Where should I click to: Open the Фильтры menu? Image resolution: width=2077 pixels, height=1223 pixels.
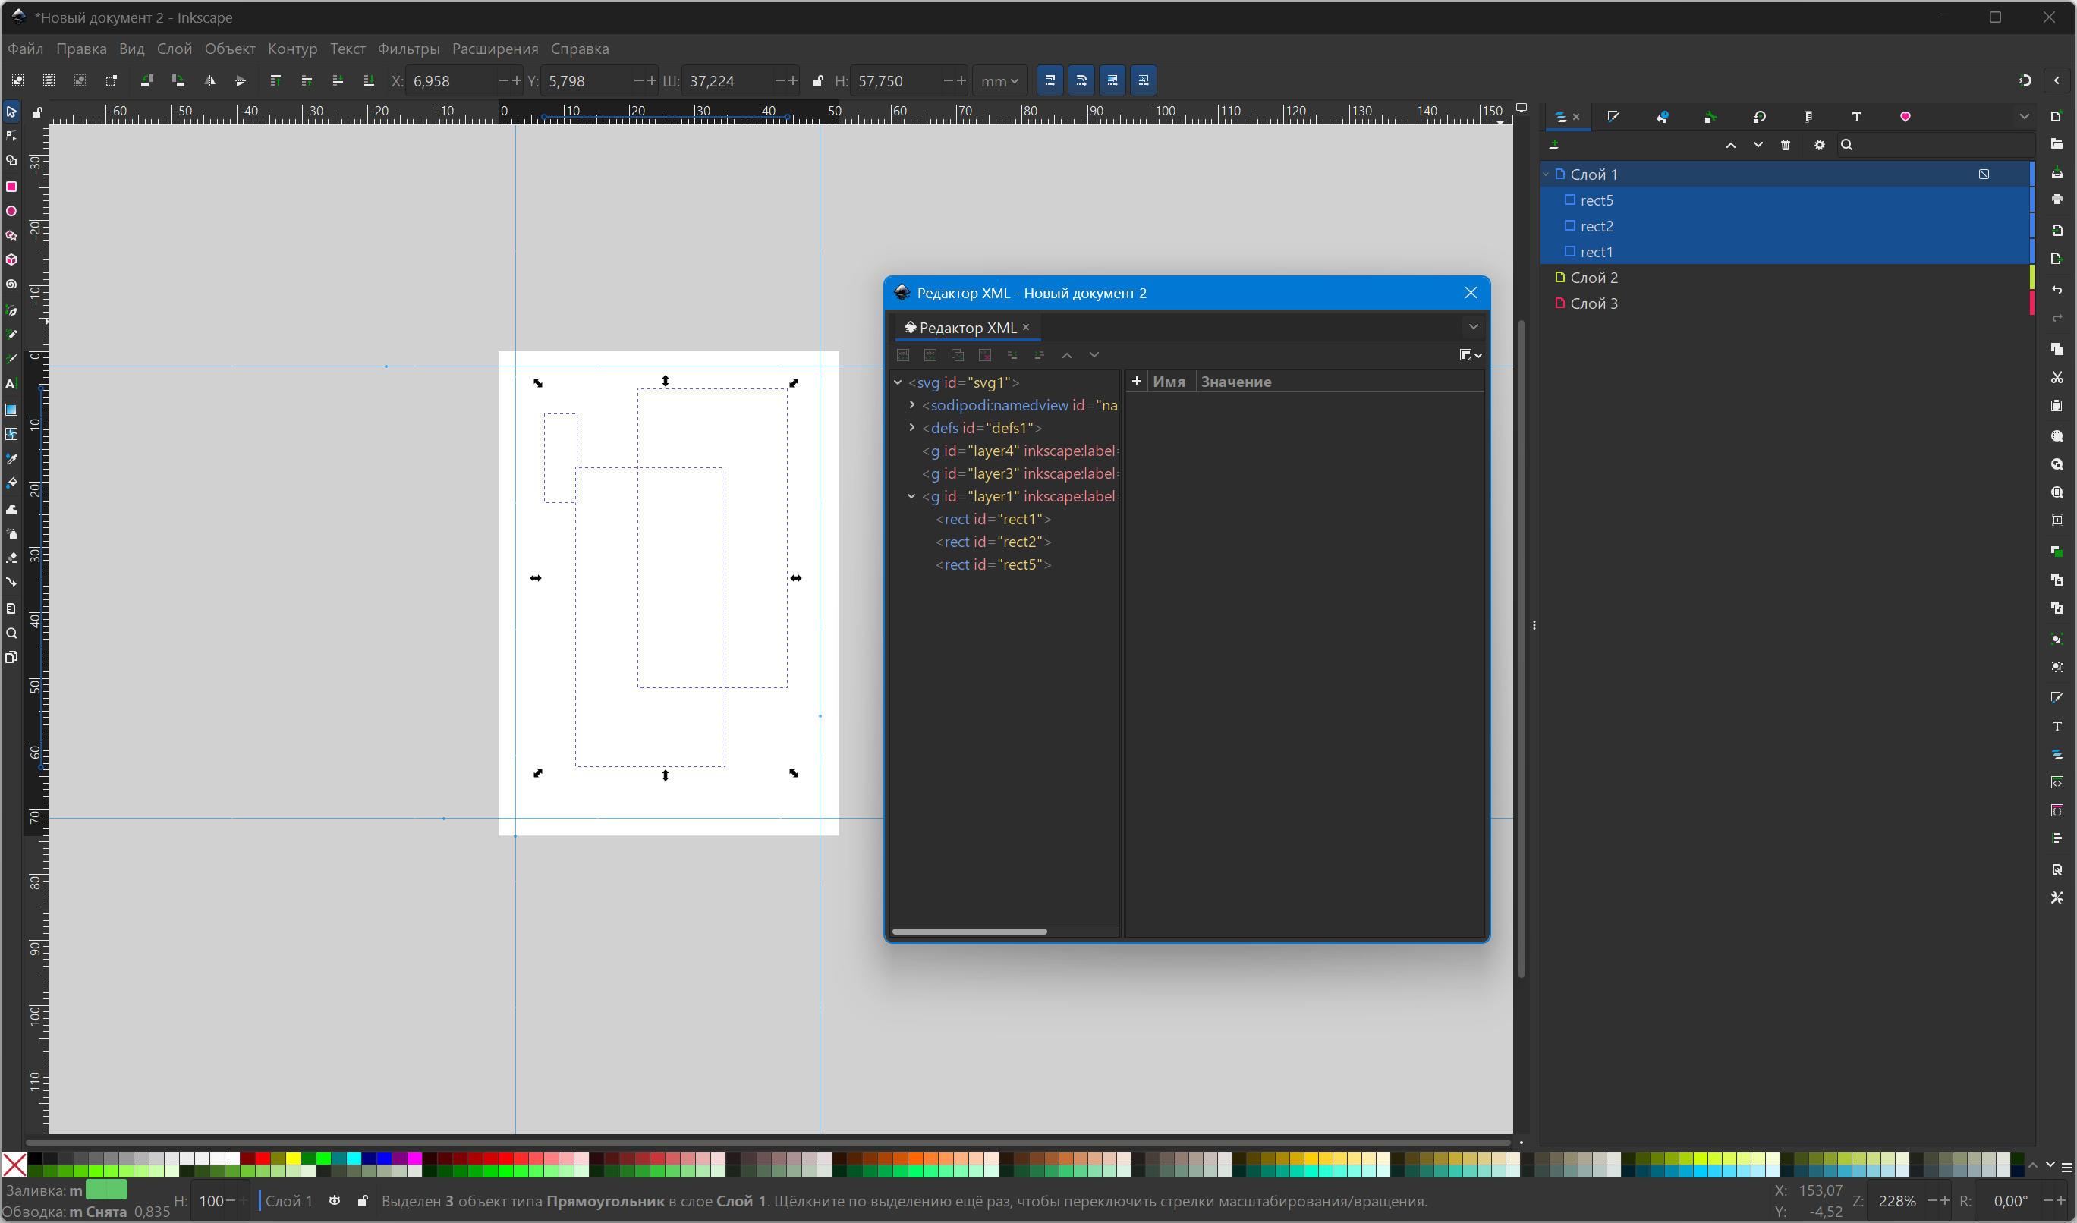[408, 49]
